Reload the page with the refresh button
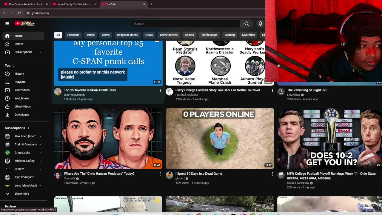The height and width of the screenshot is (215, 382). (19, 13)
